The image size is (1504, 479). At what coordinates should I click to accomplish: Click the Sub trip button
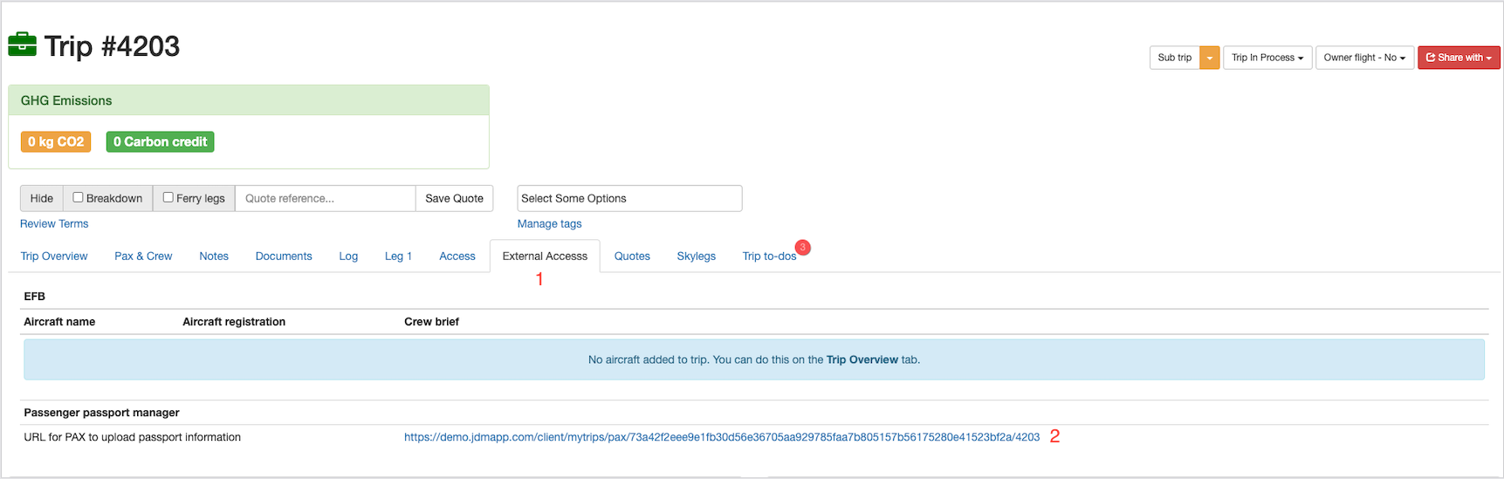click(x=1174, y=58)
